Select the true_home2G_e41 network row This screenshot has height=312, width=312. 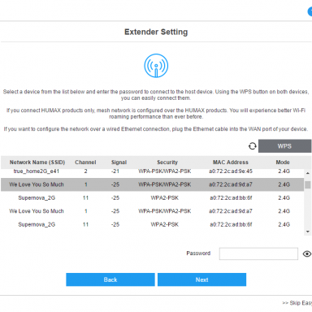point(152,171)
